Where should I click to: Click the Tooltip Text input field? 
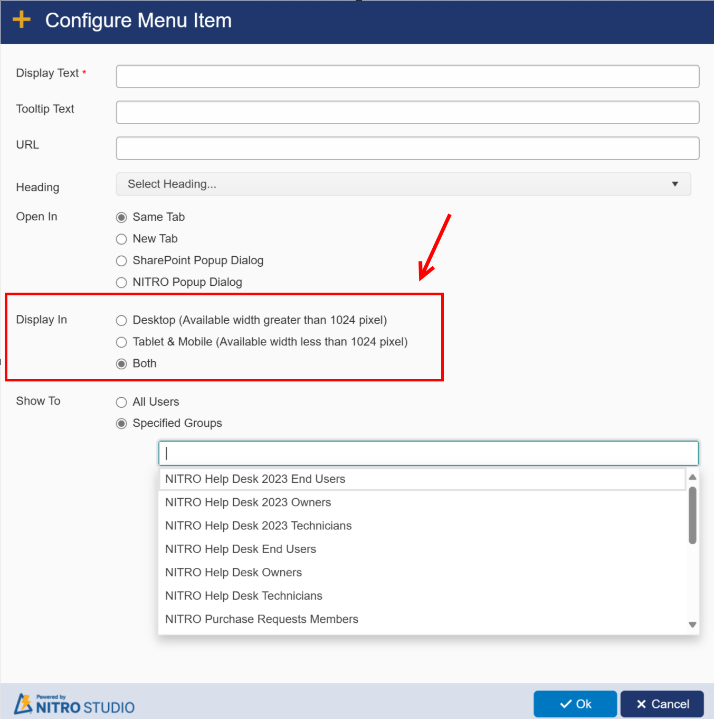click(x=407, y=113)
